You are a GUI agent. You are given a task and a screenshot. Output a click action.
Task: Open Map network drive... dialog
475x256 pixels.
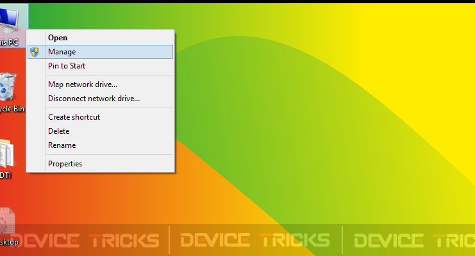[x=100, y=84]
